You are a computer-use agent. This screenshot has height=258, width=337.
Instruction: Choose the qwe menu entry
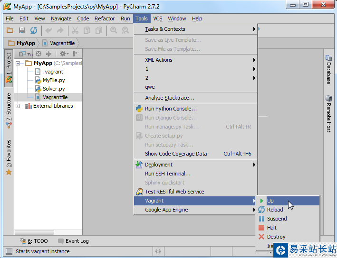(x=195, y=87)
